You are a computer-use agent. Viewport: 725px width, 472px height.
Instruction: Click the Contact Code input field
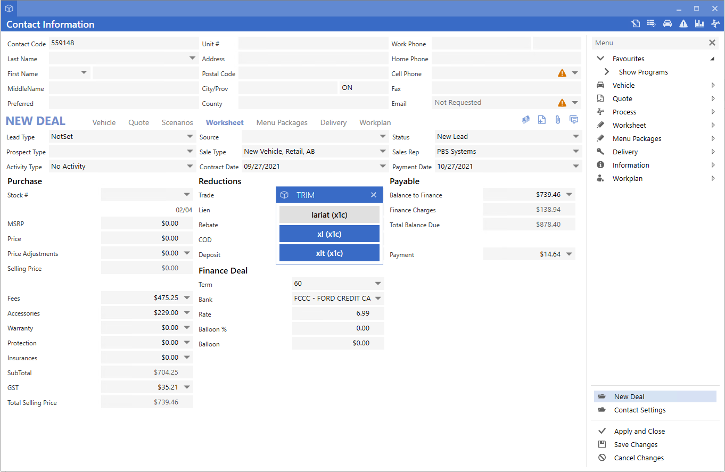tap(123, 43)
